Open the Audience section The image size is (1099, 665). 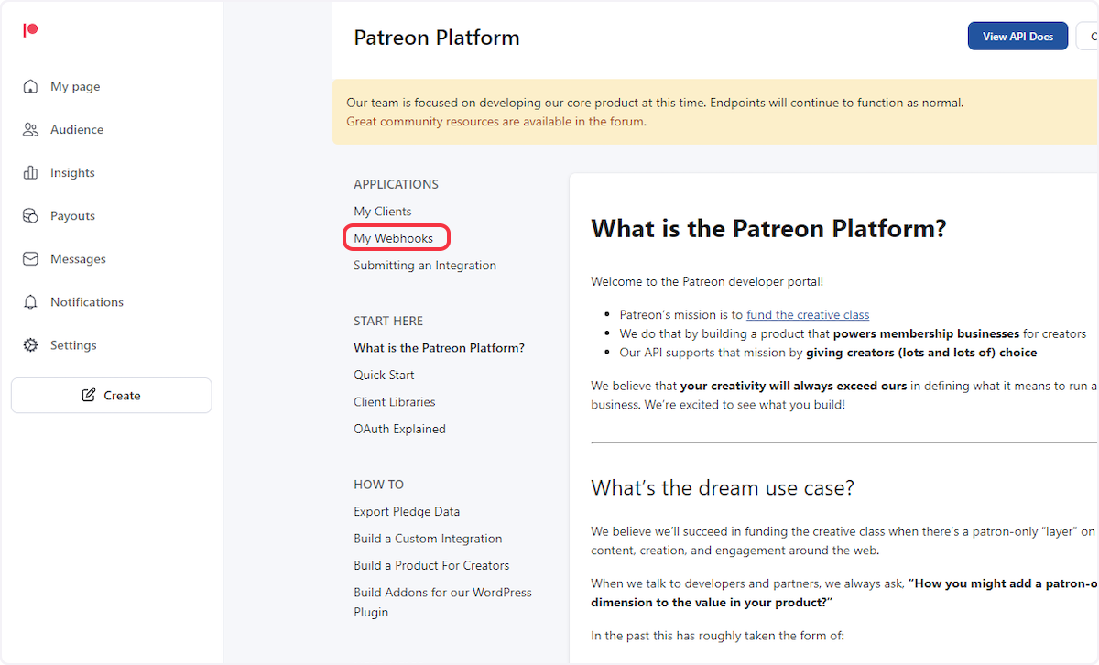77,128
